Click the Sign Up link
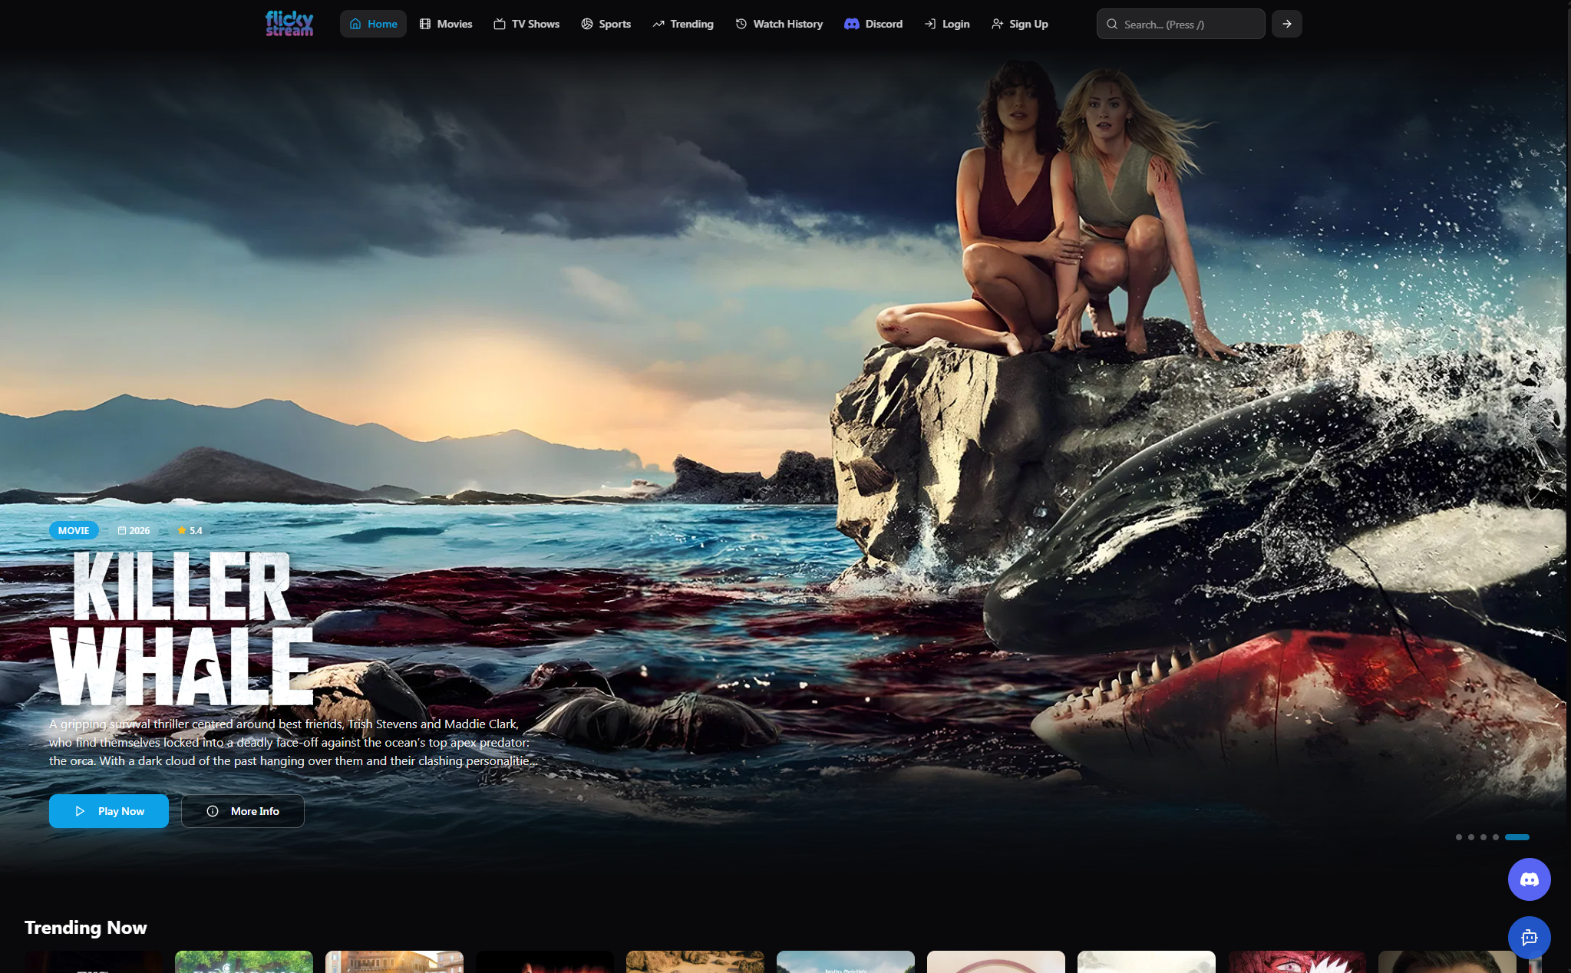1571x973 pixels. [1019, 24]
